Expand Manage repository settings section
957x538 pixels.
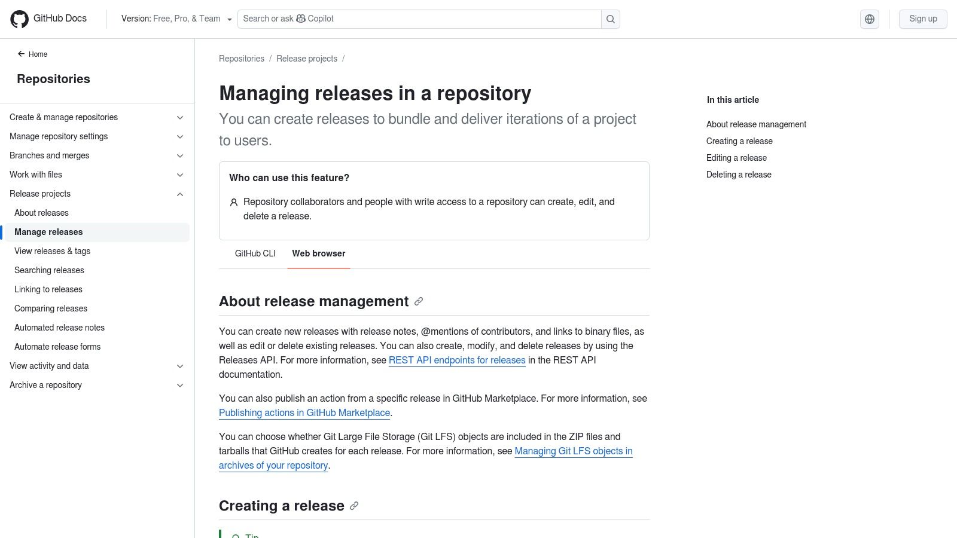click(180, 137)
